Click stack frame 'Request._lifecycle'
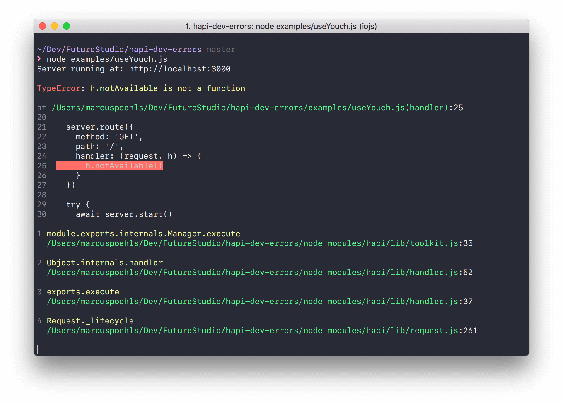563x404 pixels. pyautogui.click(x=90, y=321)
